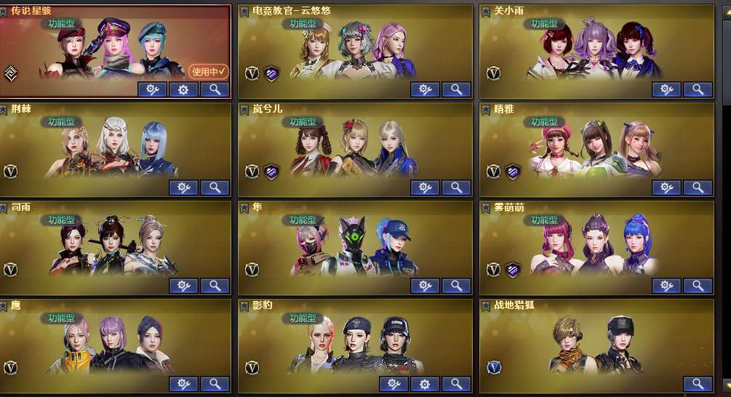Click the 使用中 in-use button
The height and width of the screenshot is (397, 731).
point(209,72)
